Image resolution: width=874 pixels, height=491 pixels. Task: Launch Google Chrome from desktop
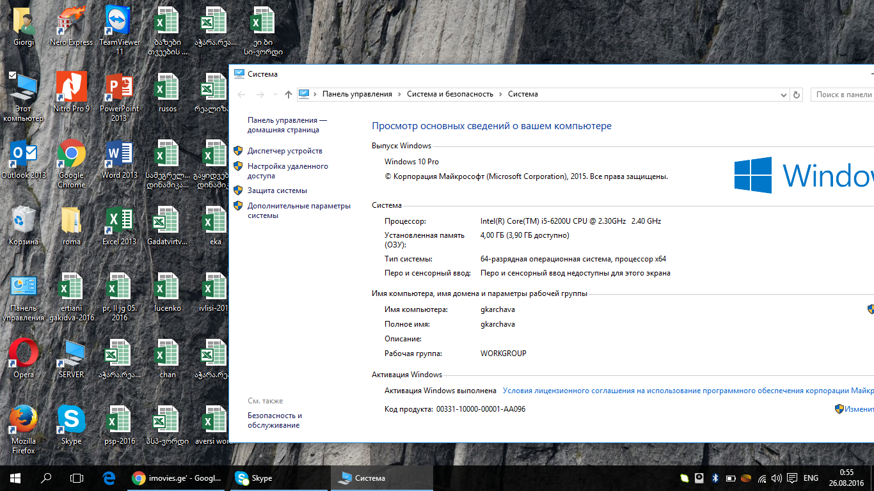coord(72,164)
